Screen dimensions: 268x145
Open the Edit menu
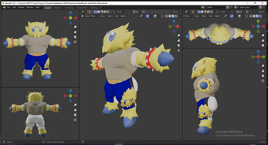click(14, 7)
